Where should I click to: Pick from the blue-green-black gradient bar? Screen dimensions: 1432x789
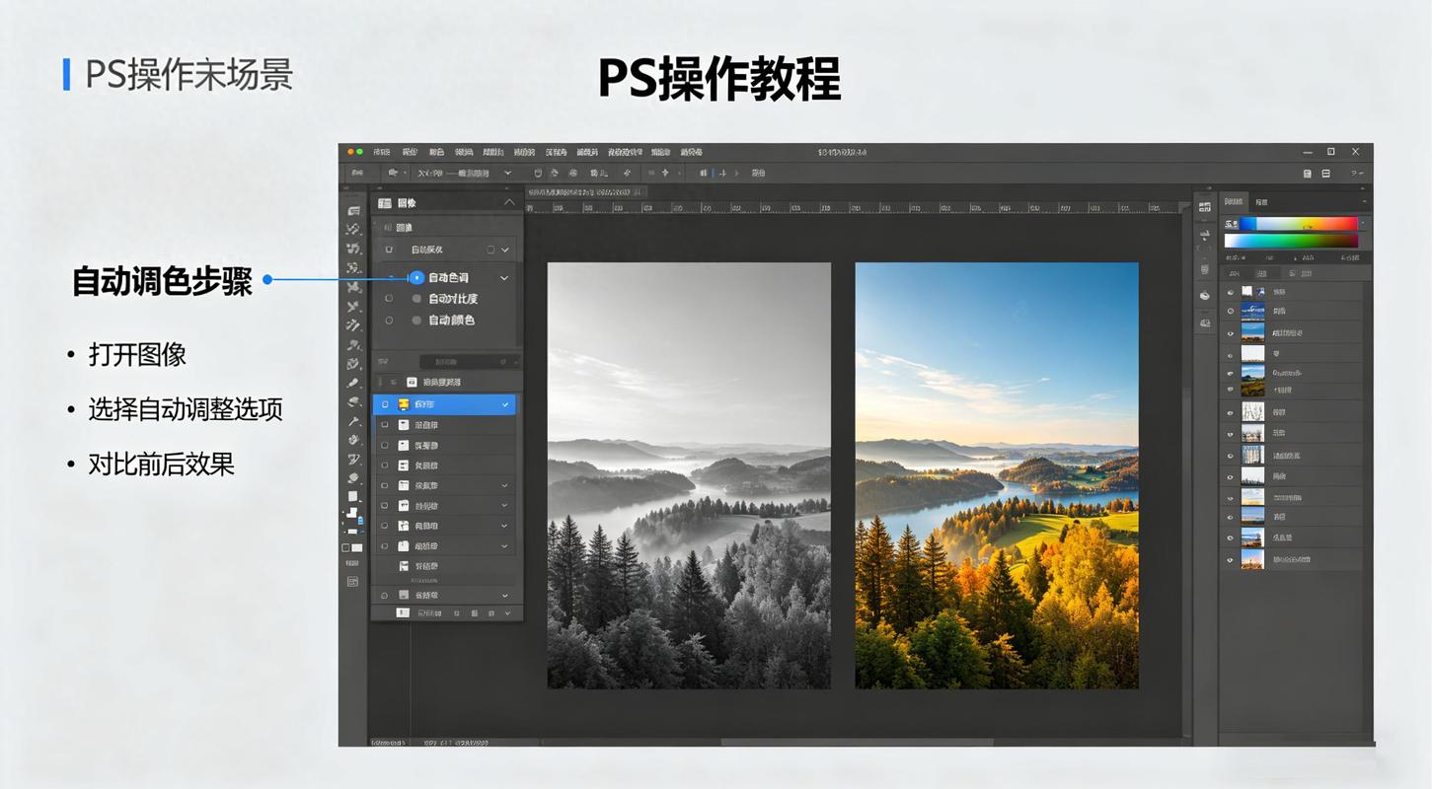coord(1291,241)
